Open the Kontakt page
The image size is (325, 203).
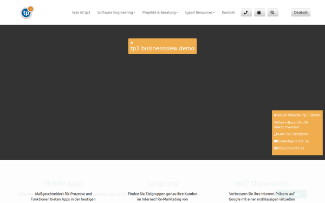click(x=229, y=12)
